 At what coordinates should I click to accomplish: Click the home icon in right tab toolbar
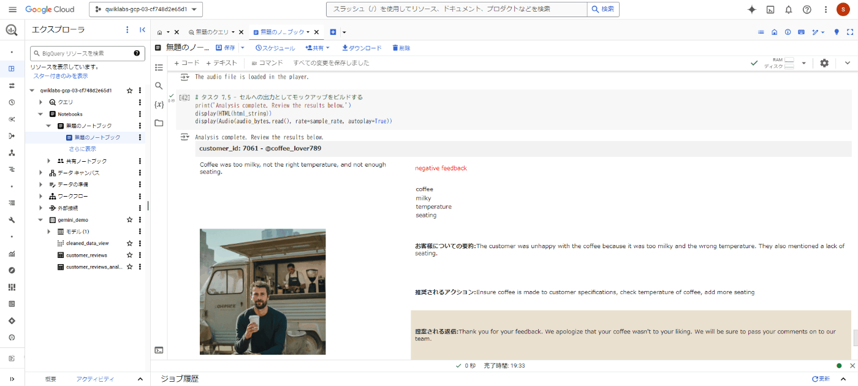(x=775, y=32)
